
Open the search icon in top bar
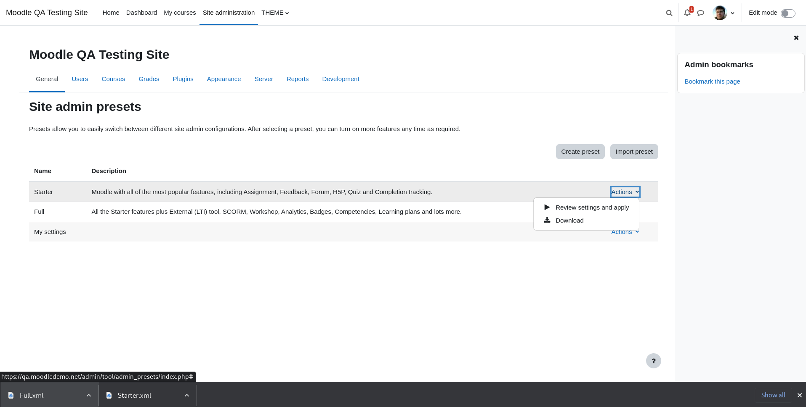click(669, 13)
